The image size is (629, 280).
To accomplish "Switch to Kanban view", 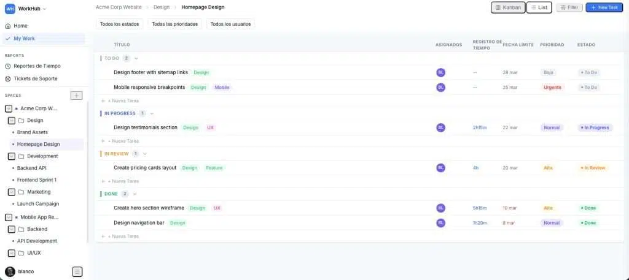I will coord(508,7).
